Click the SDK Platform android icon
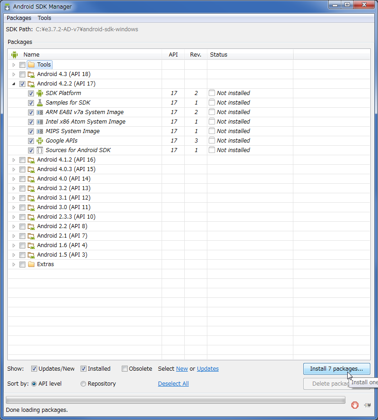378x420 pixels. pyautogui.click(x=40, y=93)
